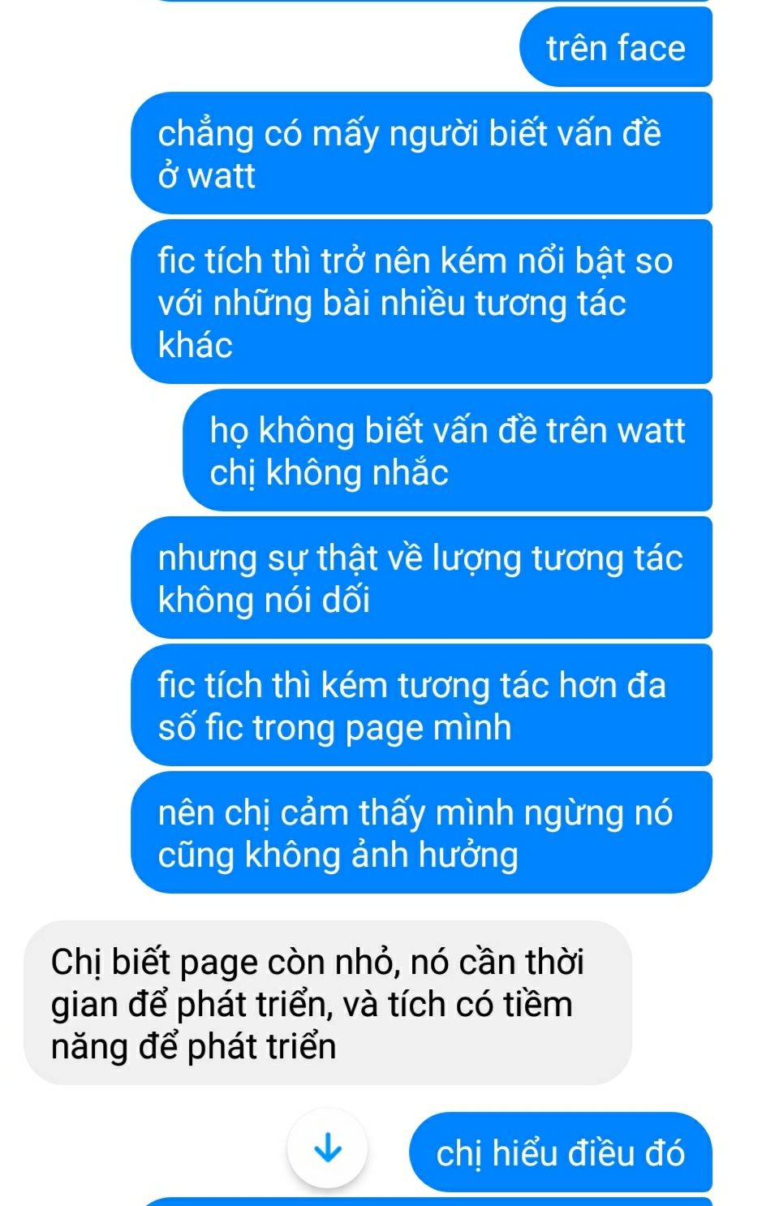Tap 'số fic trong page mình' line
Screen dimensions: 766x1206
pos(334,727)
